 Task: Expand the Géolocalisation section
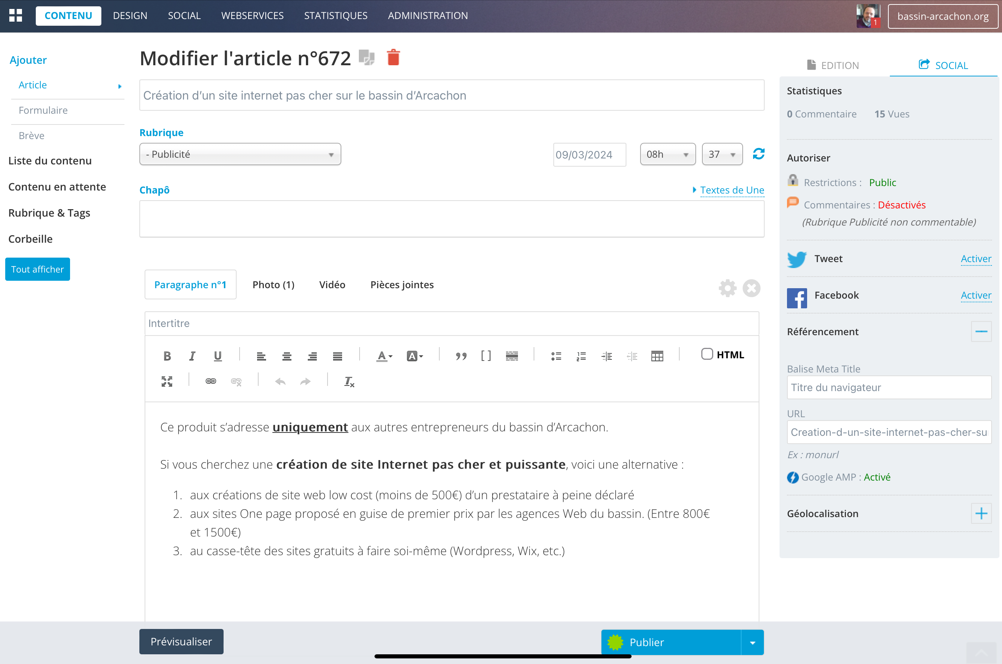(981, 512)
